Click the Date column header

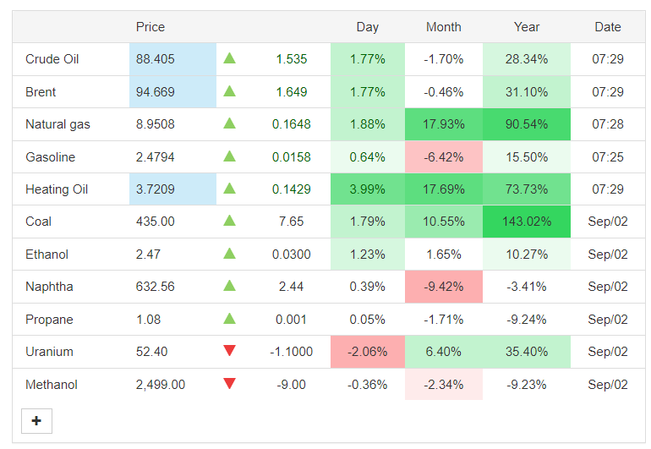point(608,27)
